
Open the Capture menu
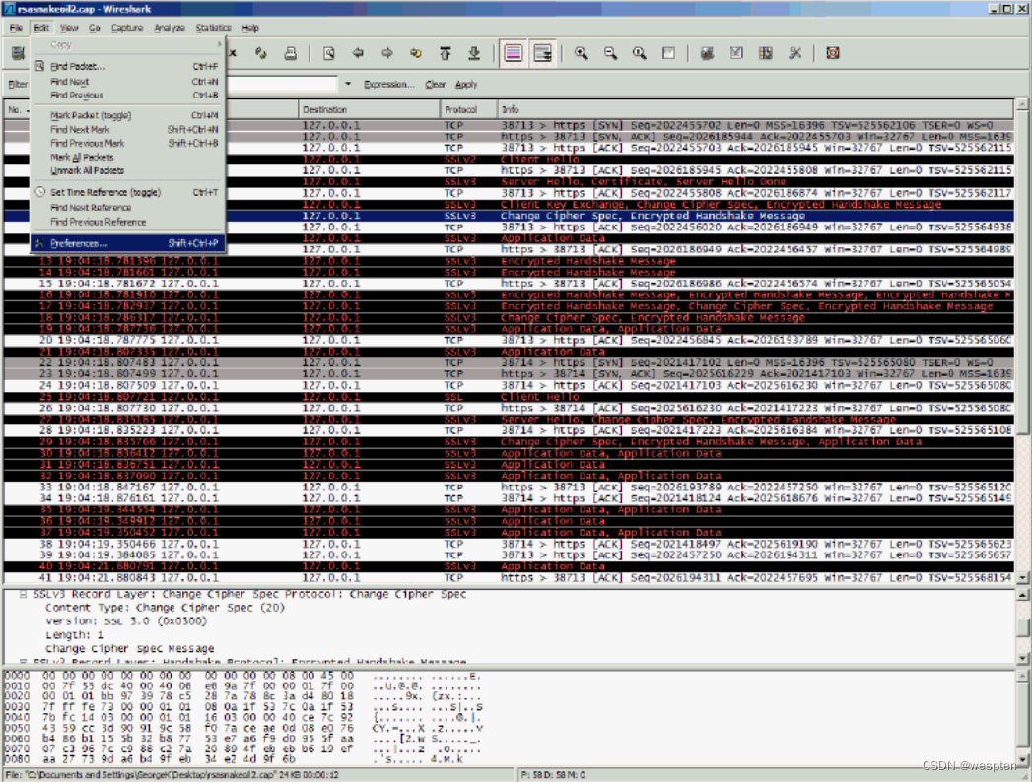[127, 28]
